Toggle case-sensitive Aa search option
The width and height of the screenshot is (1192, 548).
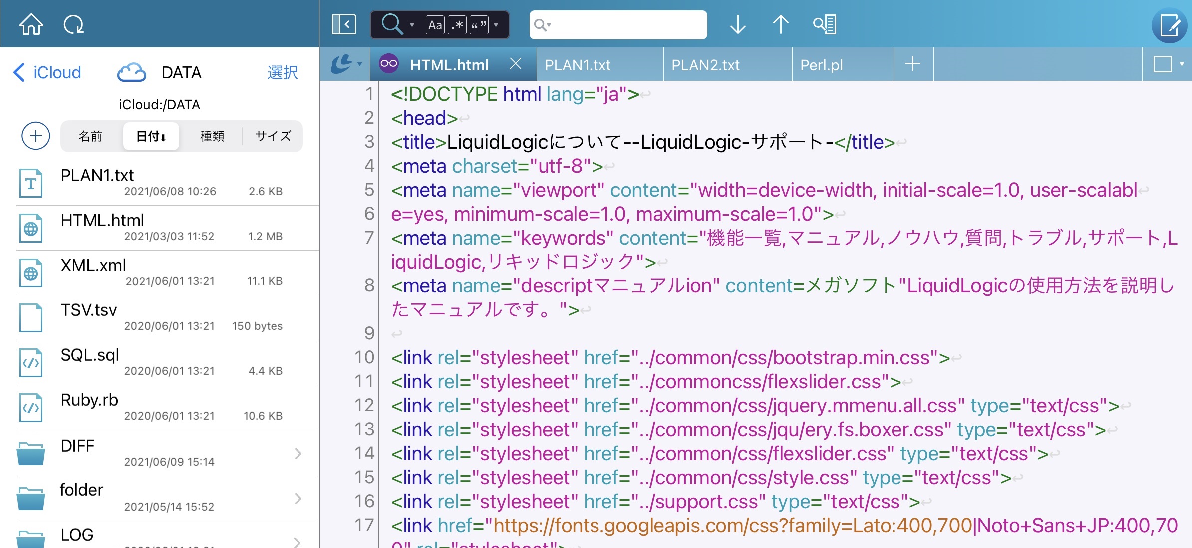coord(435,25)
